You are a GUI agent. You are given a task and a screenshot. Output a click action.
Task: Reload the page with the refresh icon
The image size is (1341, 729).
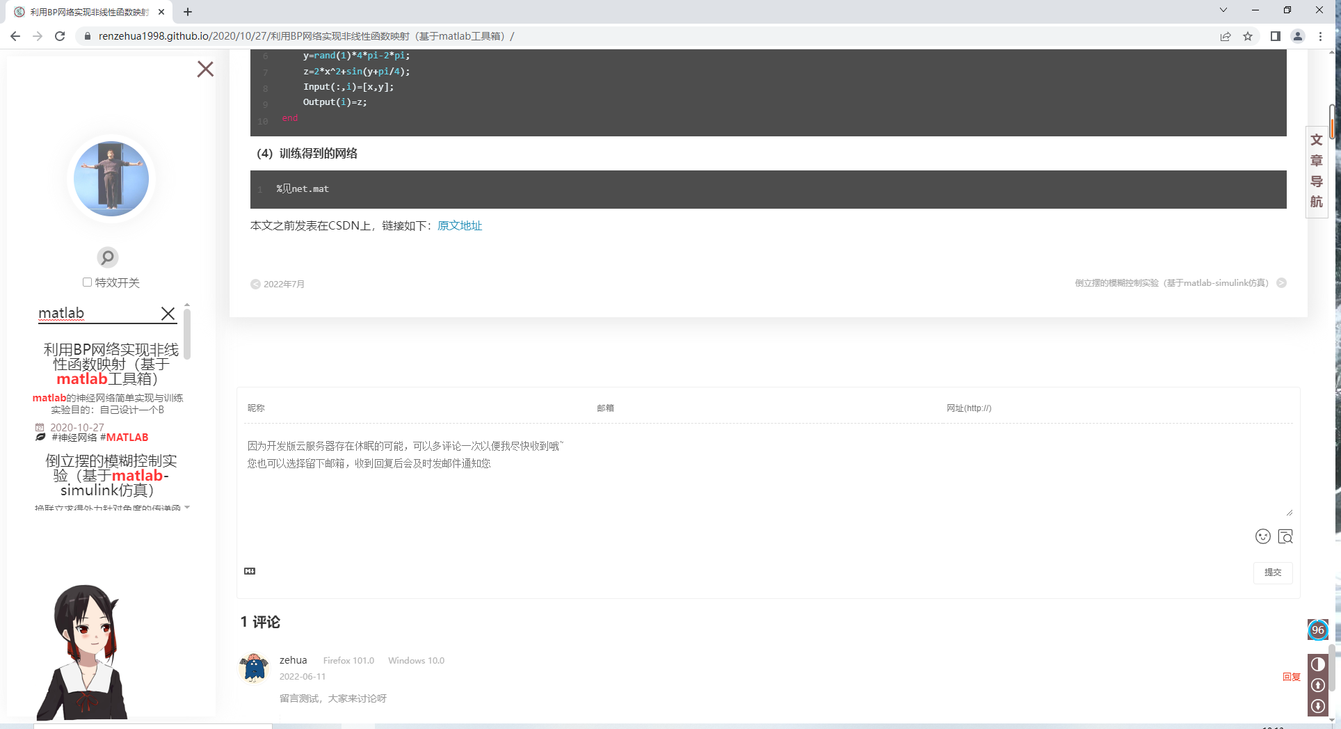[60, 36]
